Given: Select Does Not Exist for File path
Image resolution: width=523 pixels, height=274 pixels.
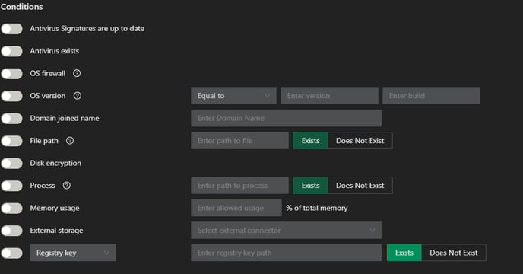Looking at the screenshot, I should pyautogui.click(x=360, y=141).
